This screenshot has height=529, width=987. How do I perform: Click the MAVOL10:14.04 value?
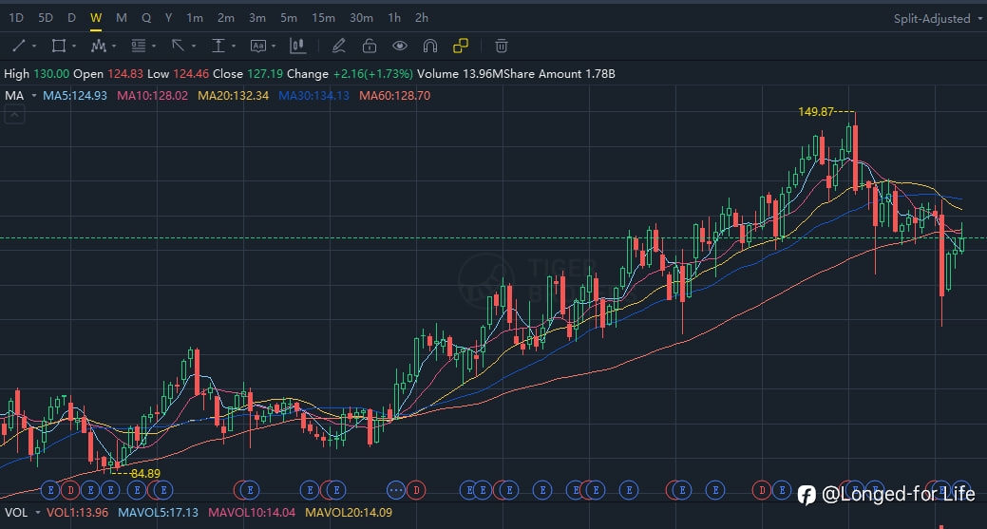click(x=252, y=513)
